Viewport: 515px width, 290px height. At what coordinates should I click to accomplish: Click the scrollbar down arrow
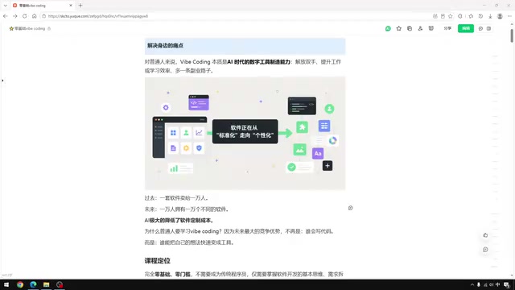pyautogui.click(x=512, y=275)
